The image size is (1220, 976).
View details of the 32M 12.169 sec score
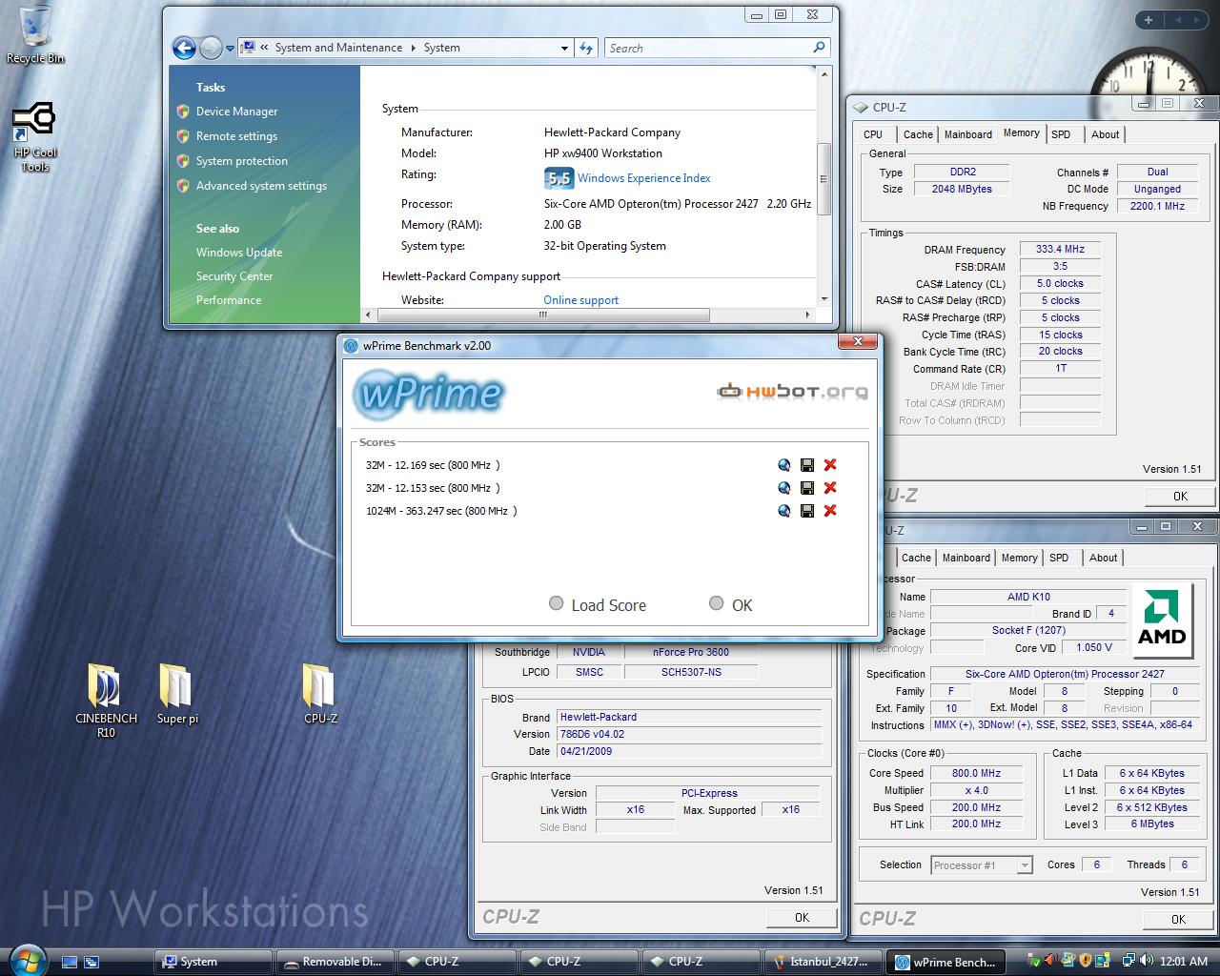click(784, 465)
